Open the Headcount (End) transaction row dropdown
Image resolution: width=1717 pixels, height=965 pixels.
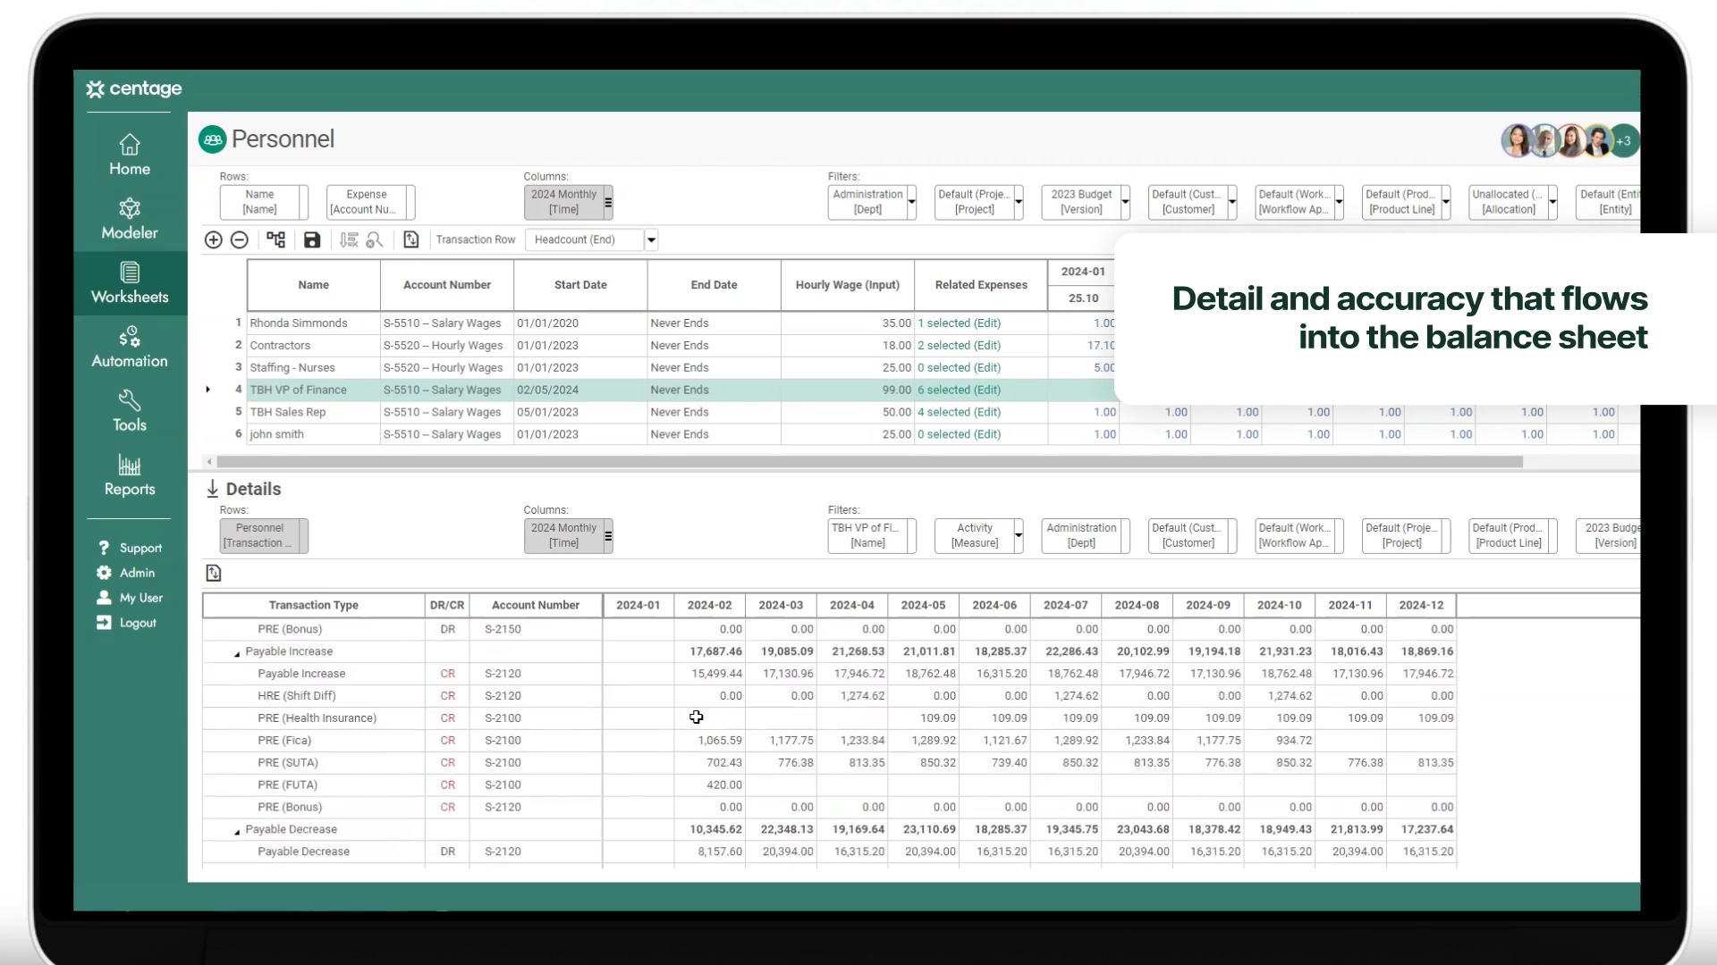pos(651,239)
